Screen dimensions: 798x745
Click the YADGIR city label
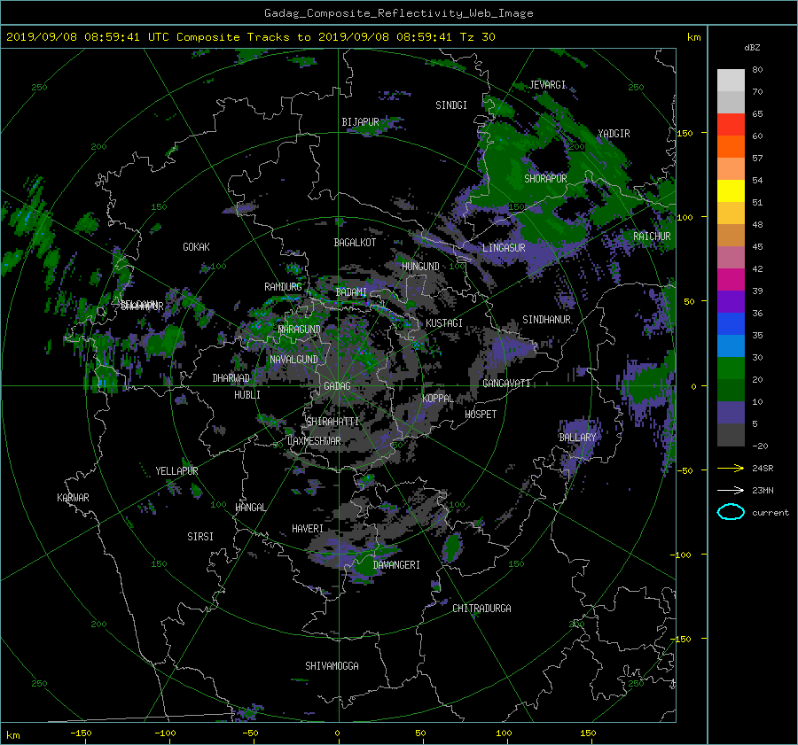coord(614,133)
